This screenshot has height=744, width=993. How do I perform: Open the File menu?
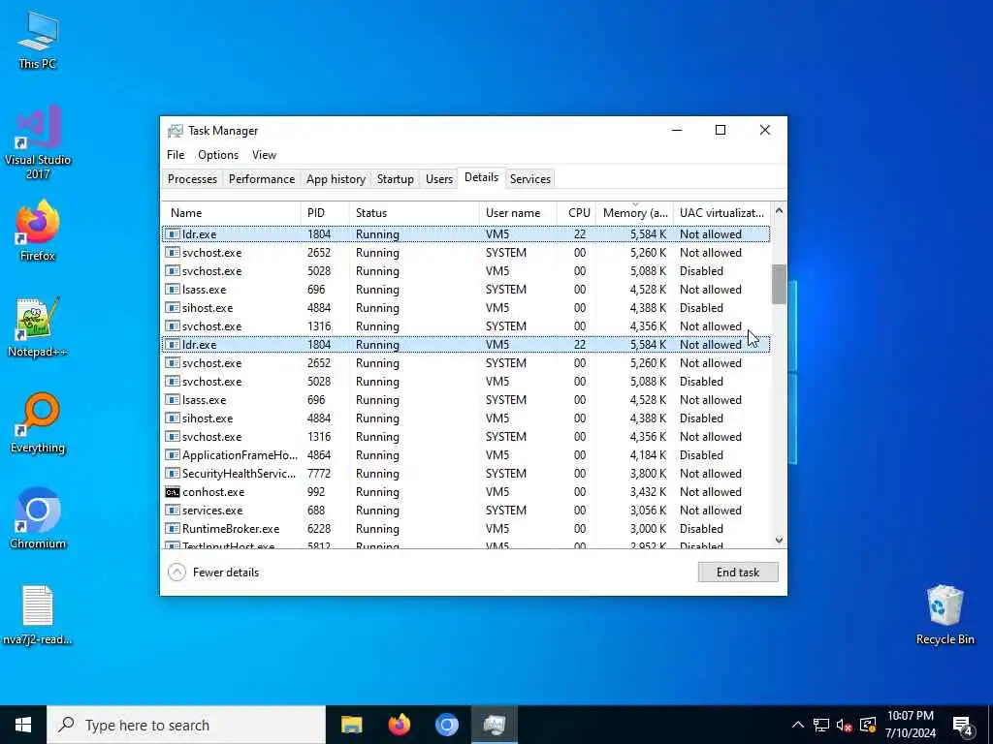pyautogui.click(x=176, y=155)
